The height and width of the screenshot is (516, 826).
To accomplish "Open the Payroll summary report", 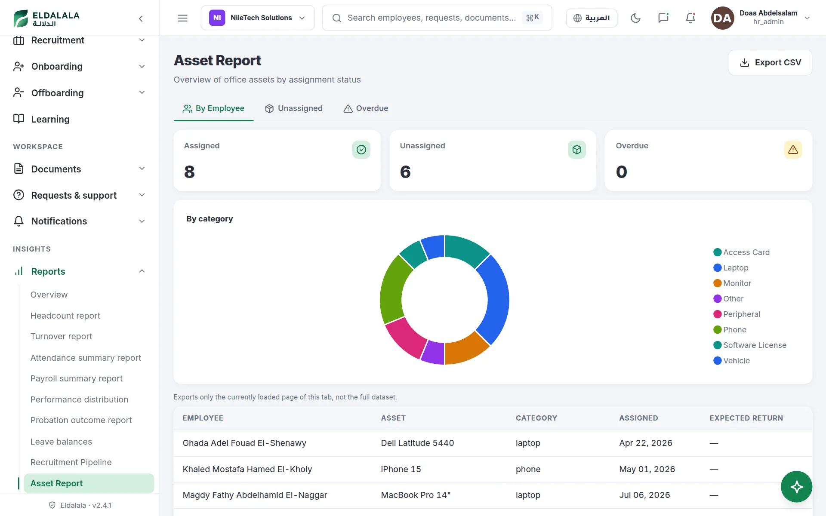I will point(76,378).
